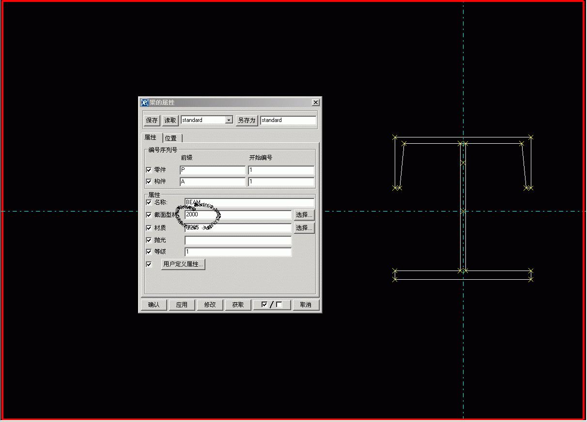Click the empty 抛光 finish field
Image resolution: width=587 pixels, height=422 pixels.
[238, 240]
